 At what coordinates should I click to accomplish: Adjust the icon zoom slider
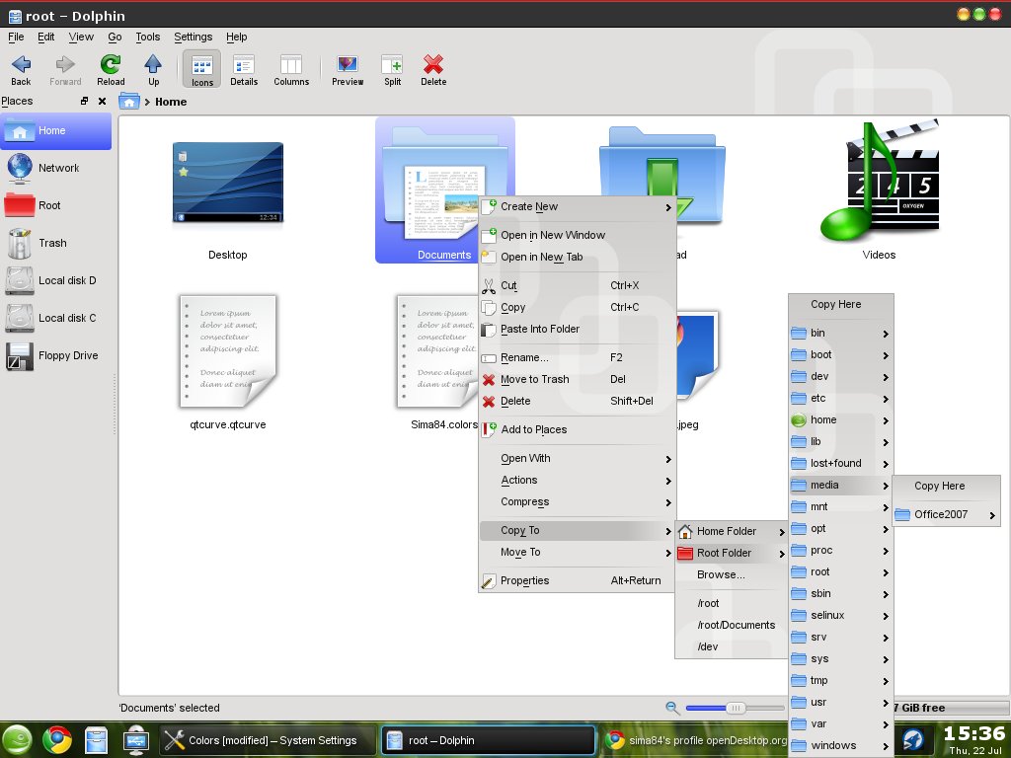tap(735, 708)
